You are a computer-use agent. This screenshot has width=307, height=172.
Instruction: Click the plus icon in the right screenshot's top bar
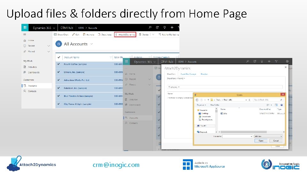coord(269,61)
